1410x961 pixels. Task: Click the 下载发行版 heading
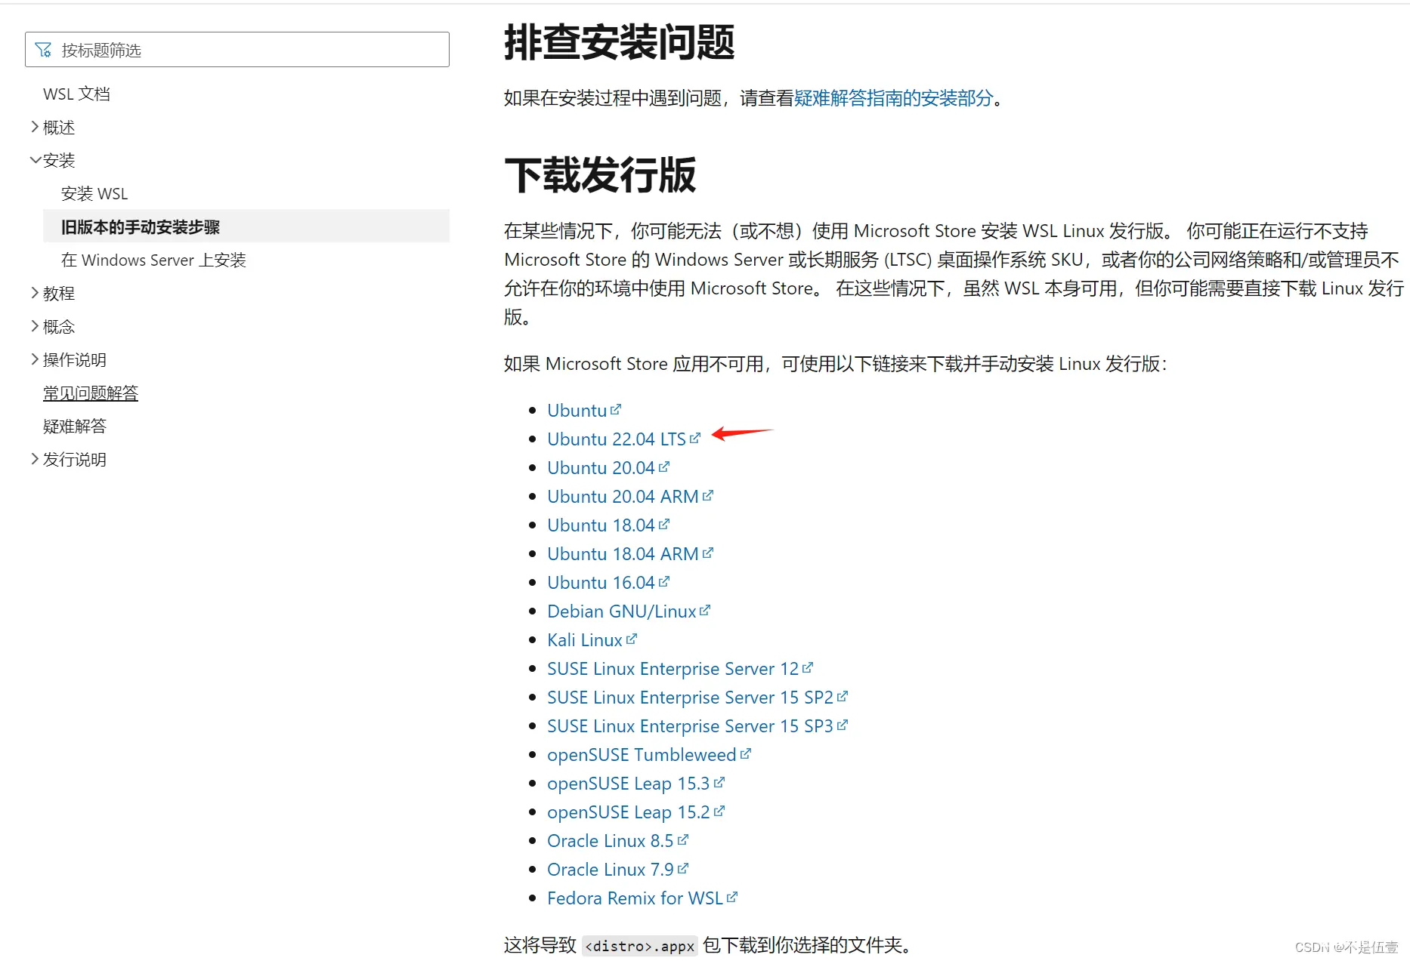click(x=600, y=175)
